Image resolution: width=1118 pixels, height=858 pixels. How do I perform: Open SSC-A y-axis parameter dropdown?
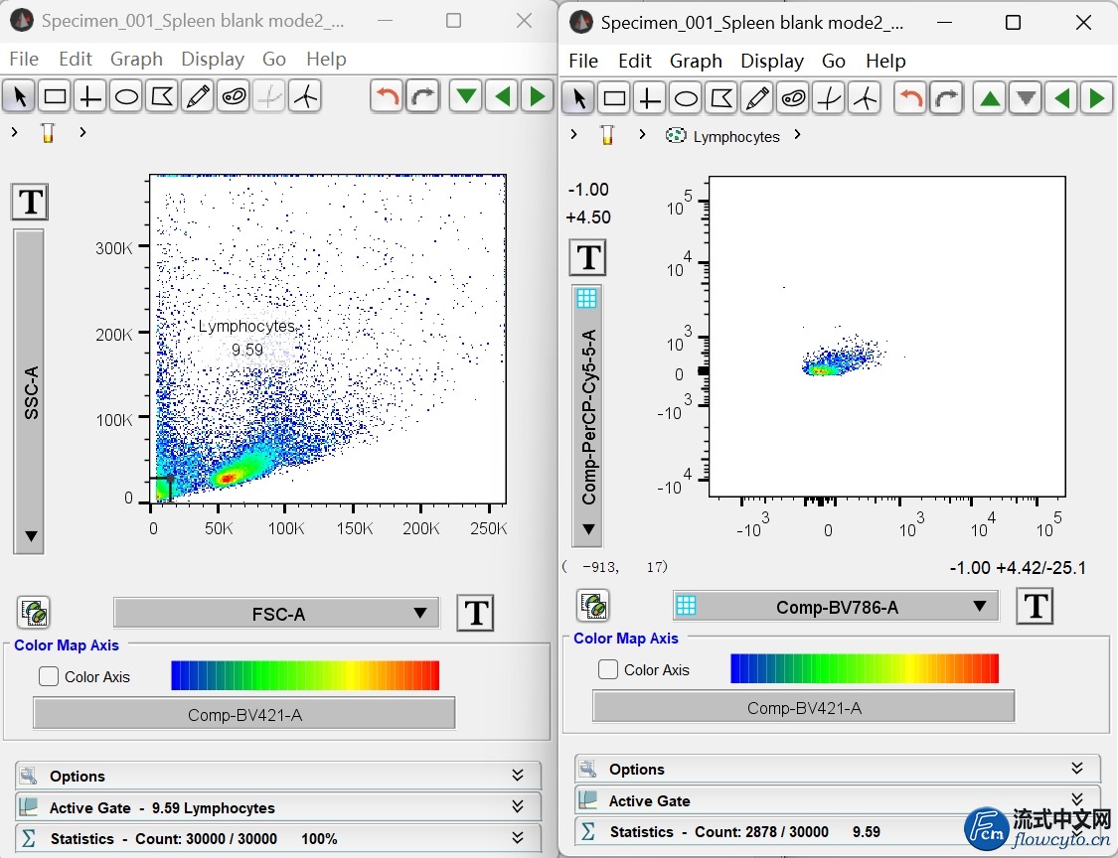coord(29,391)
